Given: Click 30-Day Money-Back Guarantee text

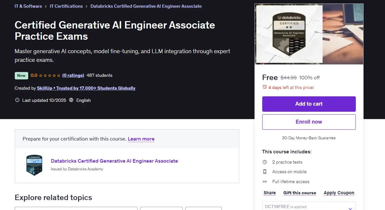Looking at the screenshot, I should coord(309,138).
